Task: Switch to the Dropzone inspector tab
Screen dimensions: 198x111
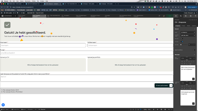Action: click(178, 26)
